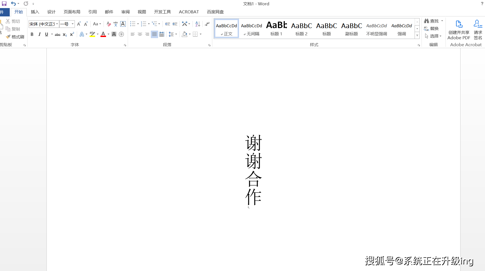Sort text with the A-Z icon

click(x=198, y=24)
